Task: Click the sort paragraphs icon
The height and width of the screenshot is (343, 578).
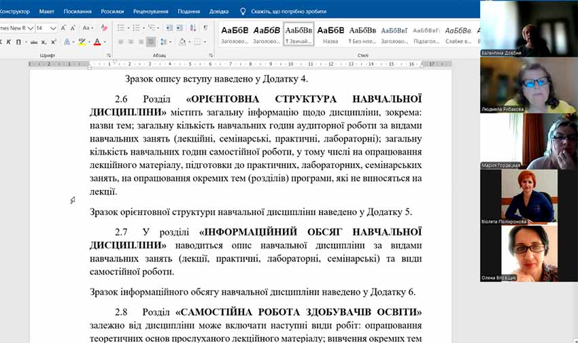Action: click(192, 28)
